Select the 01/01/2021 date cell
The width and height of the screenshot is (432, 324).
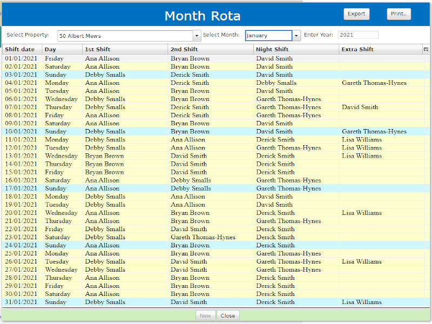pos(21,58)
